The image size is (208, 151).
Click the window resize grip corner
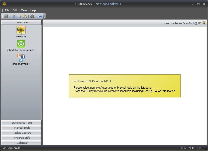point(206,149)
